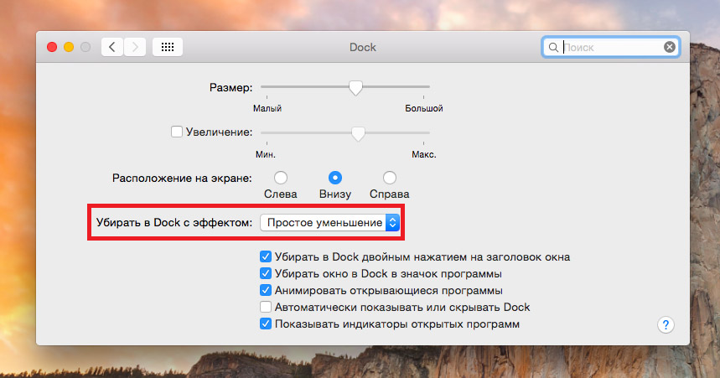Adjust the Размер slider thumb
This screenshot has width=720, height=378.
click(355, 87)
